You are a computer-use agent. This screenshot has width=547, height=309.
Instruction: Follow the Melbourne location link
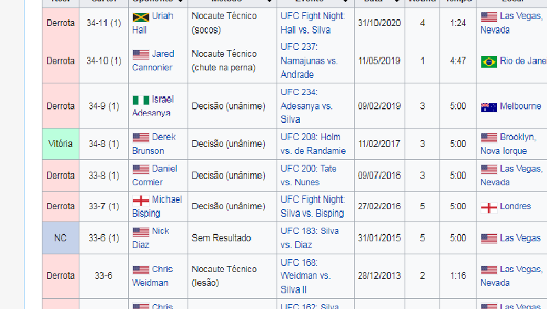(x=520, y=107)
